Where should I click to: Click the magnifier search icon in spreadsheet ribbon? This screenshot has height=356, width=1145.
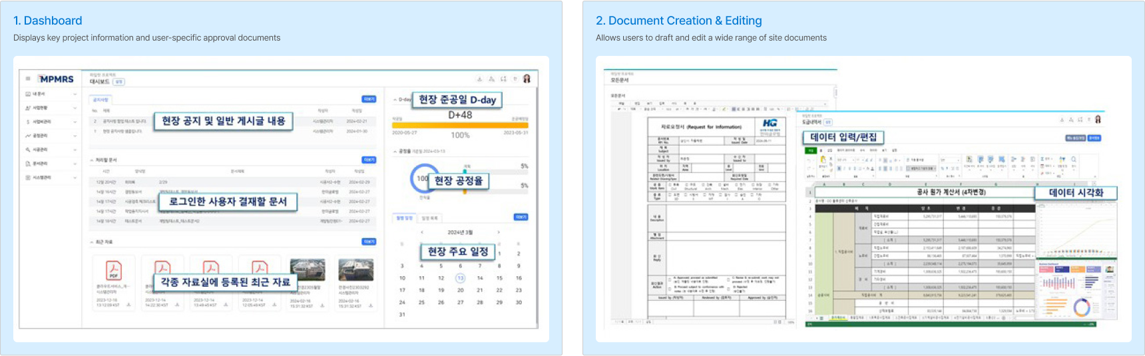1074,160
